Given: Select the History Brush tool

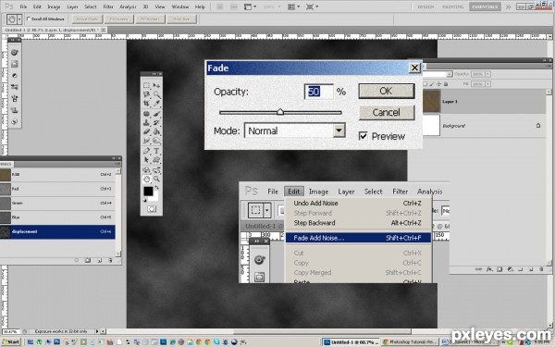Looking at the screenshot, I should pyautogui.click(x=156, y=122).
